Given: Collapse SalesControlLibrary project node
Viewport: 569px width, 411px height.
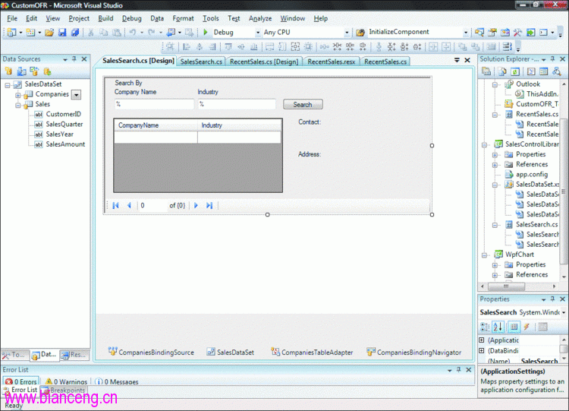Looking at the screenshot, I should click(x=484, y=145).
